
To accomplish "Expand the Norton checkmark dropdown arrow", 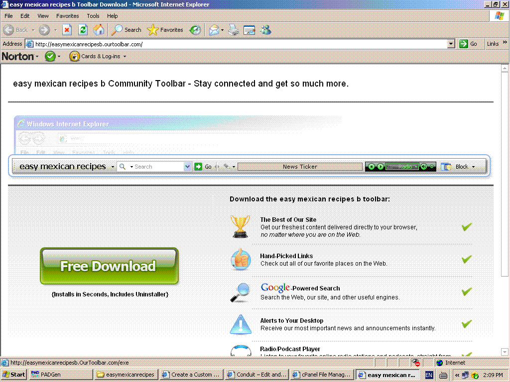I will [x=59, y=56].
